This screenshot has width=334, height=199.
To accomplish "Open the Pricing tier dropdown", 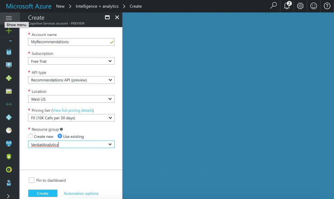I will [x=71, y=118].
